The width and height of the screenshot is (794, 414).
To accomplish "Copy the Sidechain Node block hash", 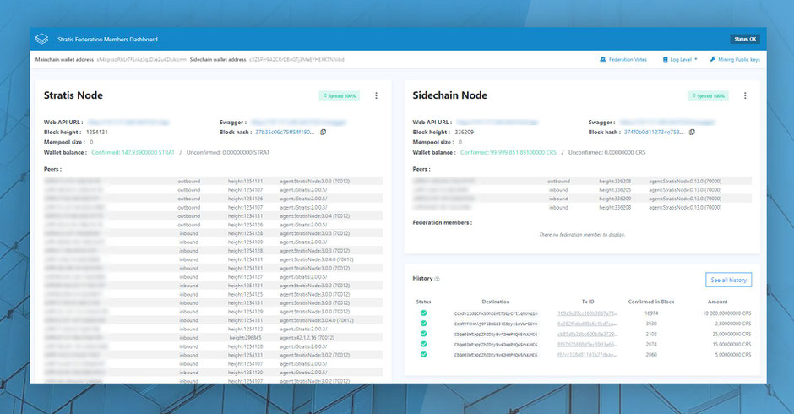I will click(692, 133).
